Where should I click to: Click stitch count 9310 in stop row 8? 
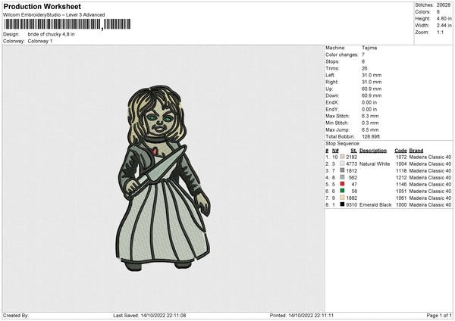click(352, 205)
